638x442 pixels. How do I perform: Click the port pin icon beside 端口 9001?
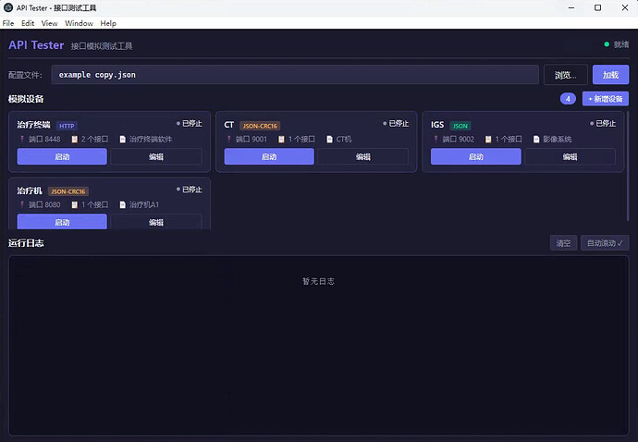click(x=229, y=140)
